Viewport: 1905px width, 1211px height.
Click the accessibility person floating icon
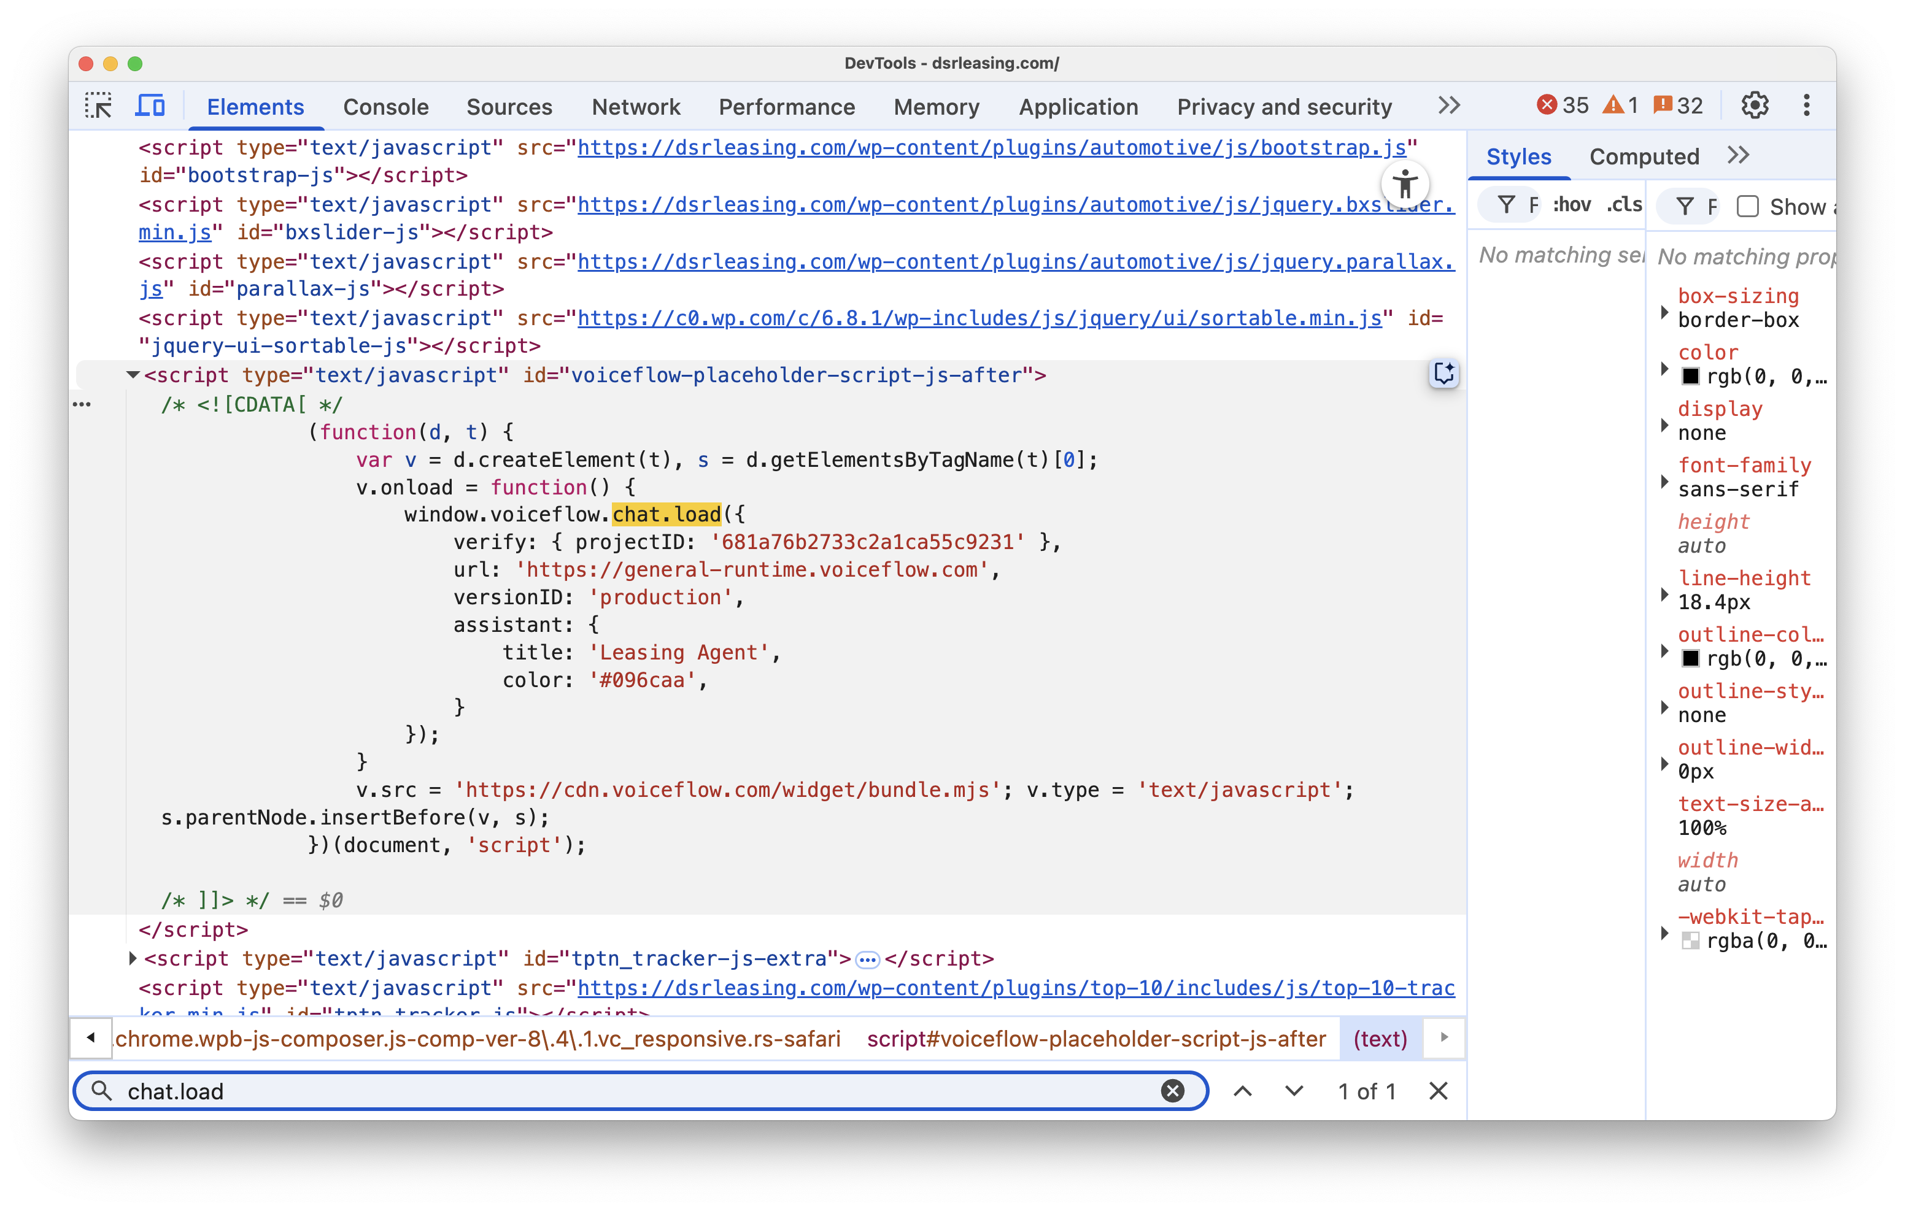point(1406,184)
